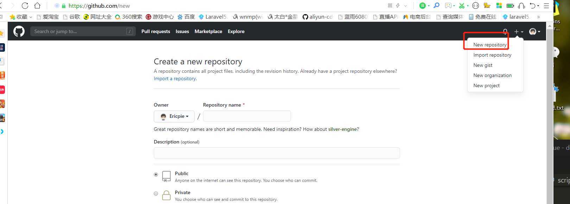Choose New organization from the menu
570x204 pixels.
492,75
